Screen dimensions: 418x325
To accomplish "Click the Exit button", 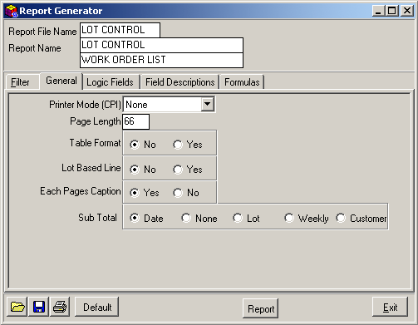I will pyautogui.click(x=390, y=307).
